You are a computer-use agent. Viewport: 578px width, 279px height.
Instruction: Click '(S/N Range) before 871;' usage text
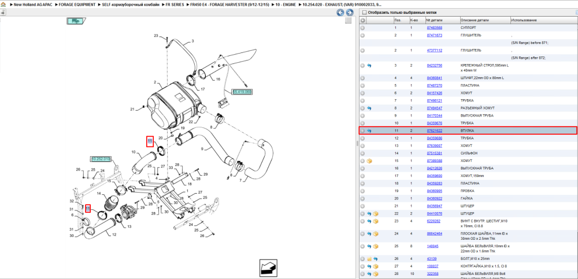point(529,43)
